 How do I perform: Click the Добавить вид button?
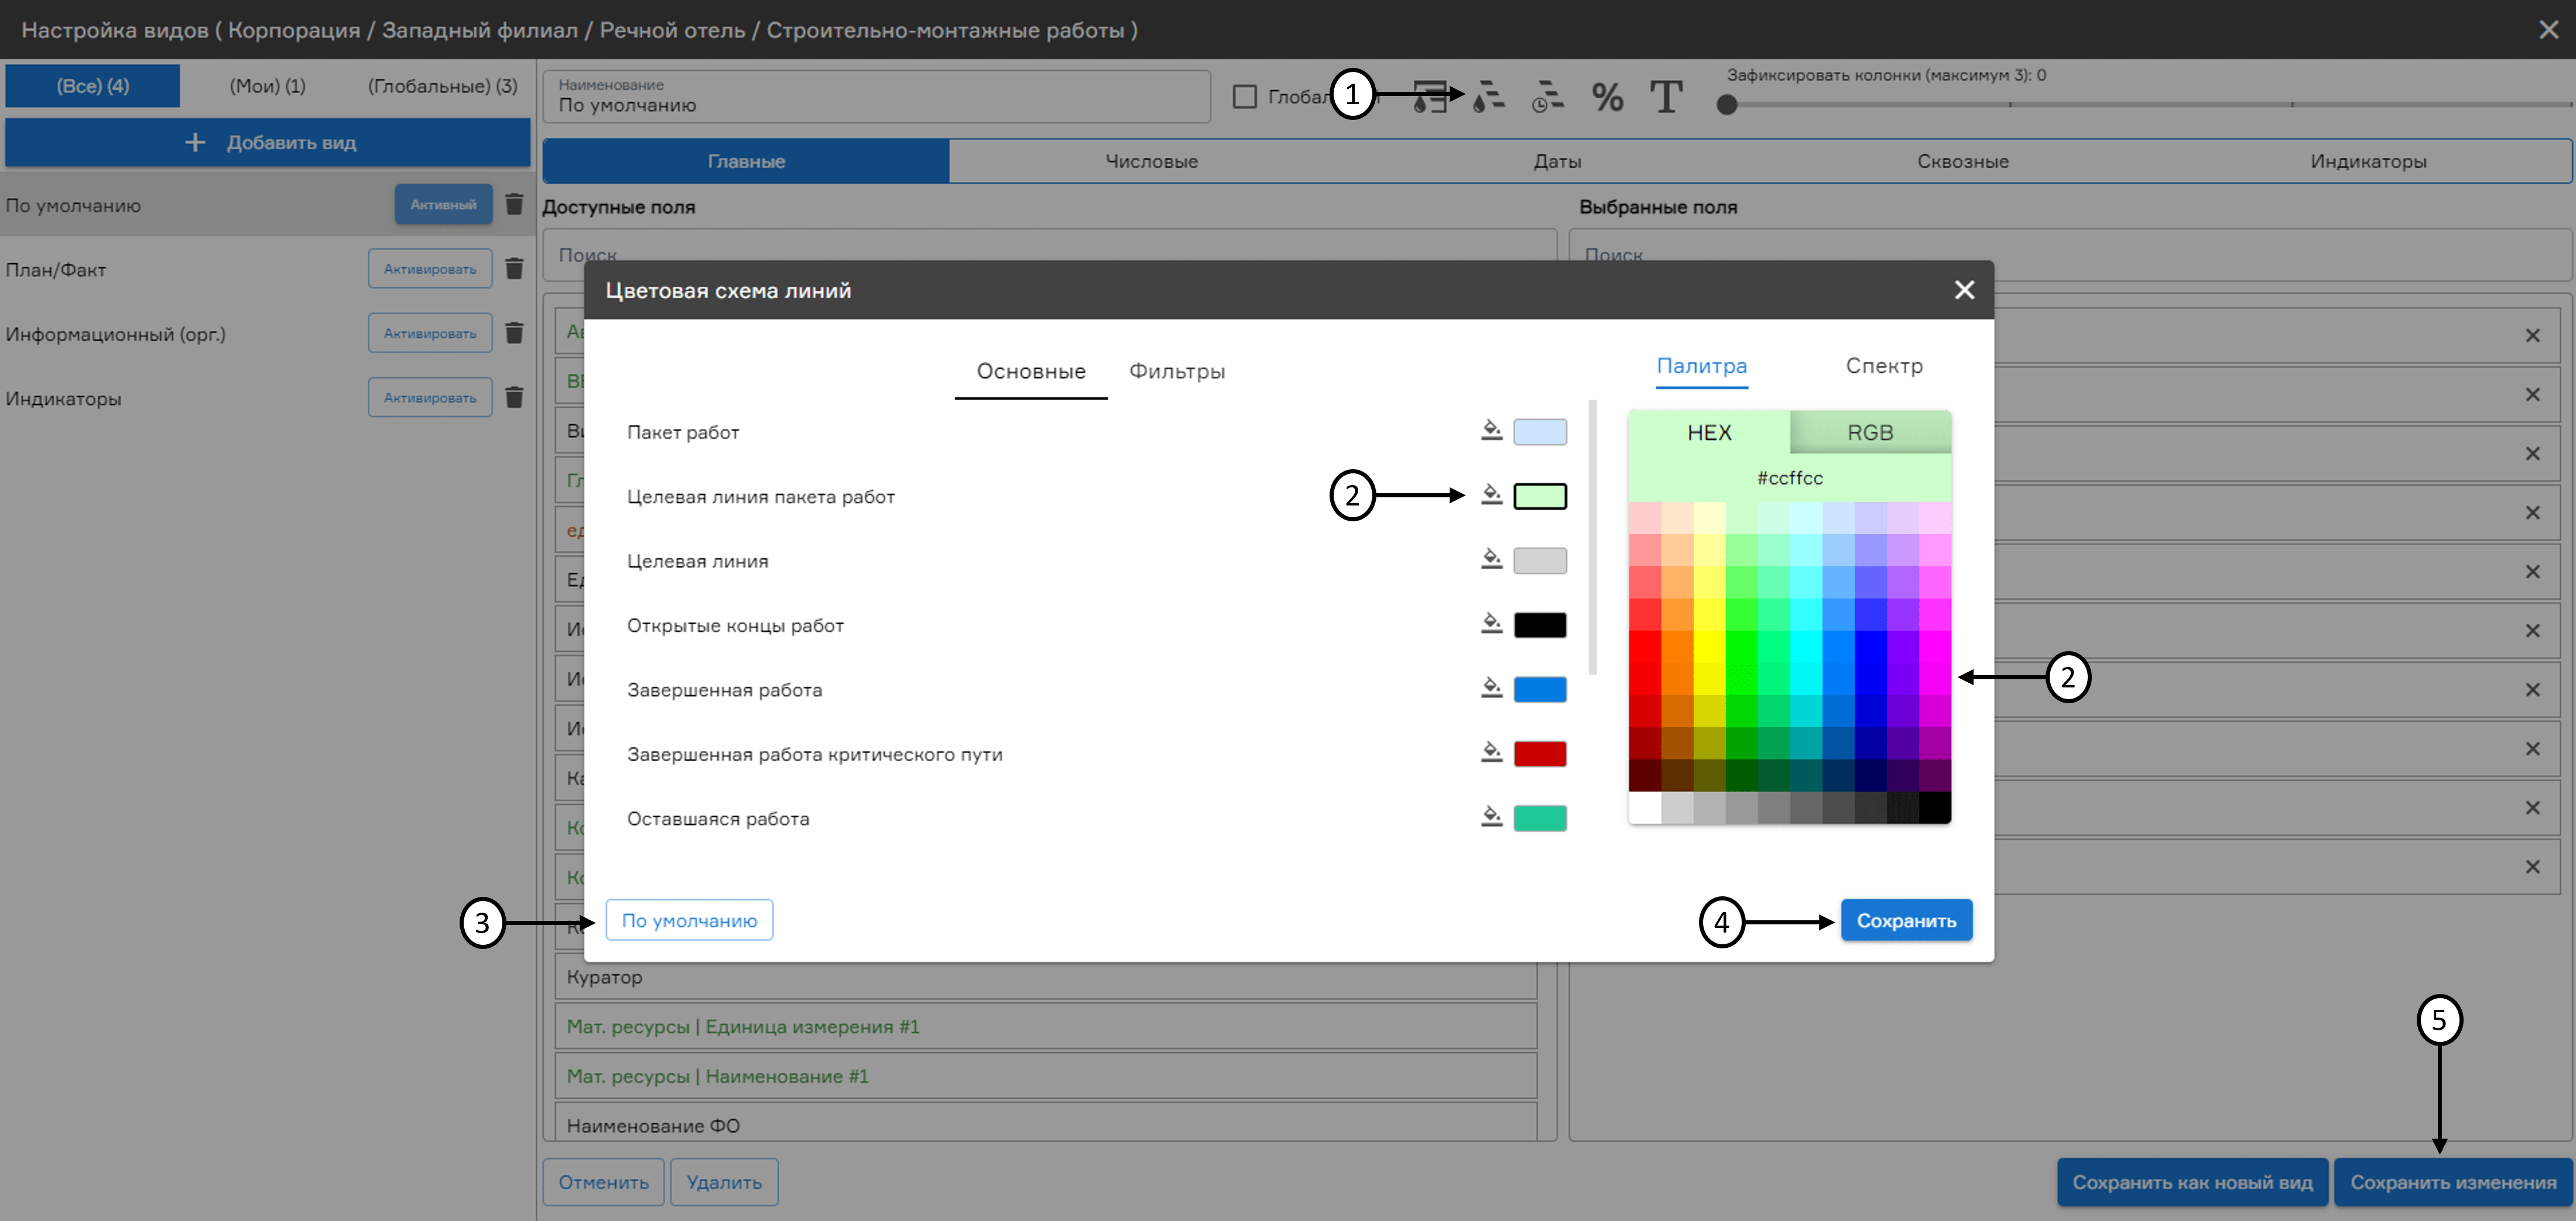pyautogui.click(x=268, y=142)
